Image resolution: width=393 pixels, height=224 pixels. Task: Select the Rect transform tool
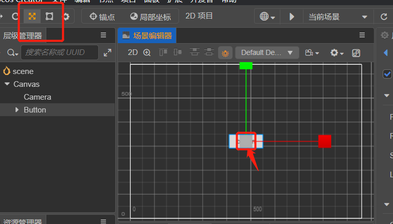click(x=49, y=16)
